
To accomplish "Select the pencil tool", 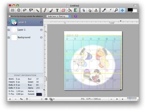I will (45, 10).
